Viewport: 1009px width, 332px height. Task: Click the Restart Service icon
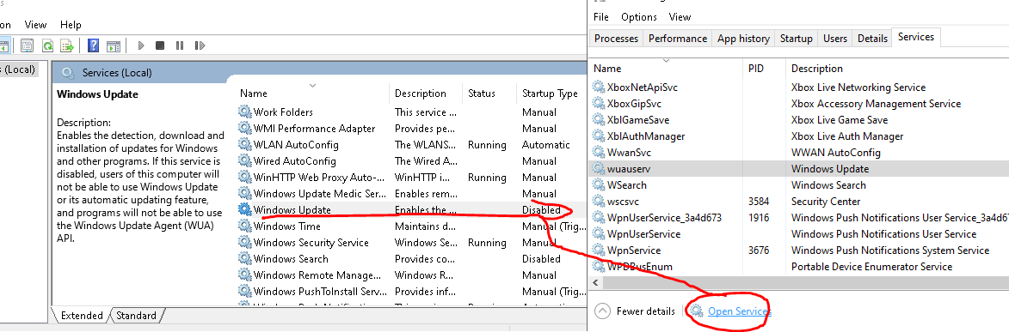coord(200,45)
